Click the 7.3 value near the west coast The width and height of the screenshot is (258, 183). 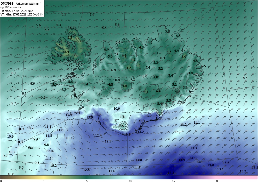(64, 90)
